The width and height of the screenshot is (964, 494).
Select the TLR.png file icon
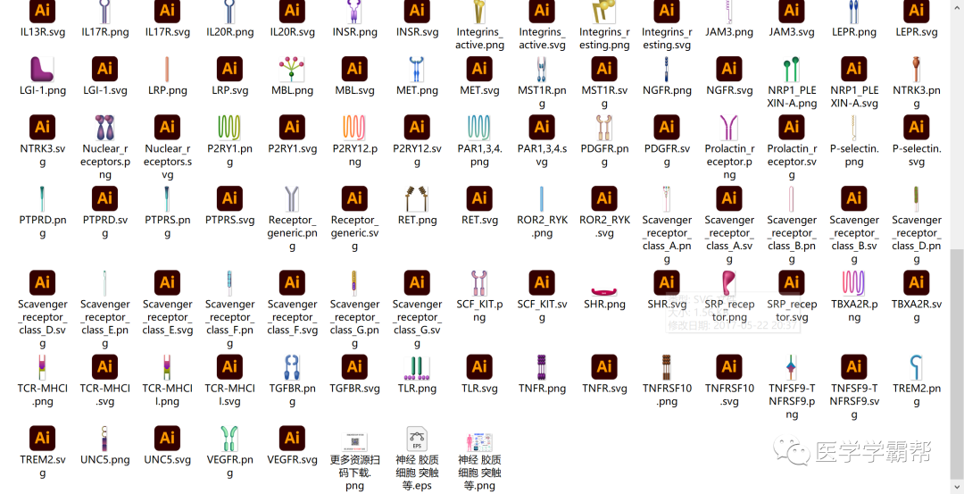(x=417, y=367)
